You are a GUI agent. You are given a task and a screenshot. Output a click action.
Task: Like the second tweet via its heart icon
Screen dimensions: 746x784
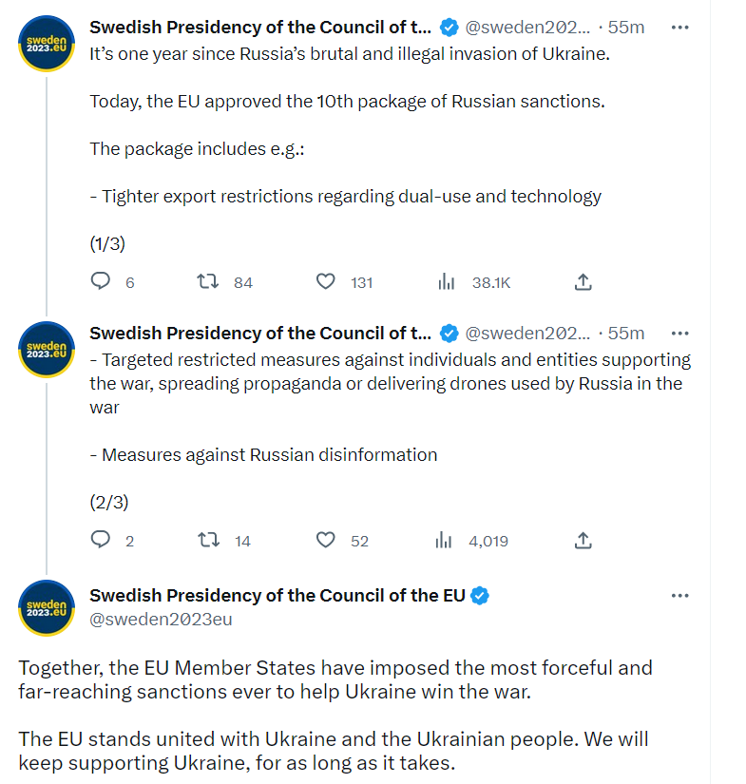tap(325, 540)
